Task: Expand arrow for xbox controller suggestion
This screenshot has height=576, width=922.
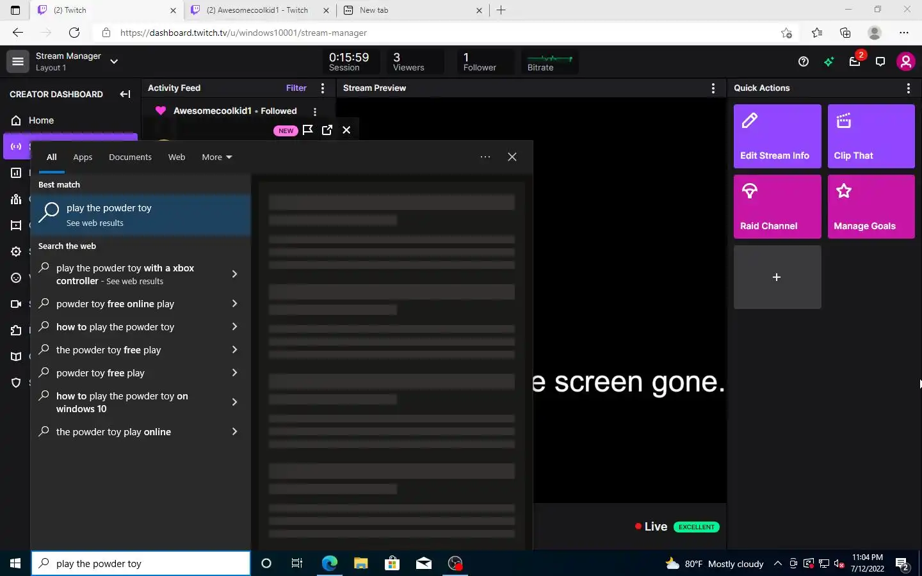Action: [x=234, y=274]
